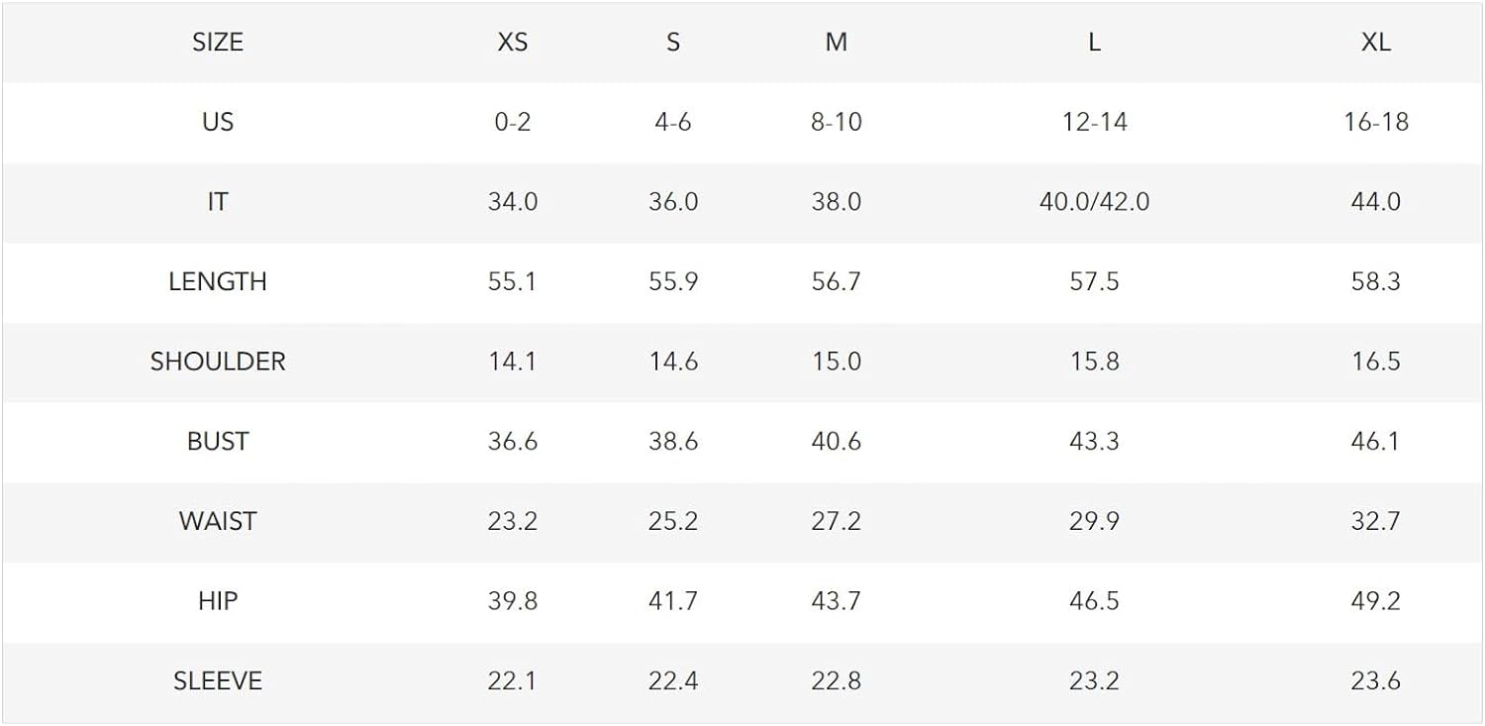Click the waist value 25.2
Image resolution: width=1485 pixels, height=726 pixels.
[673, 521]
